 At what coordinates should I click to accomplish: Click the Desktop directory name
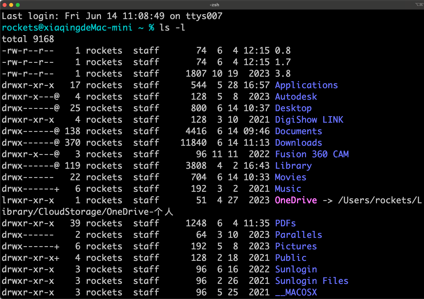293,108
